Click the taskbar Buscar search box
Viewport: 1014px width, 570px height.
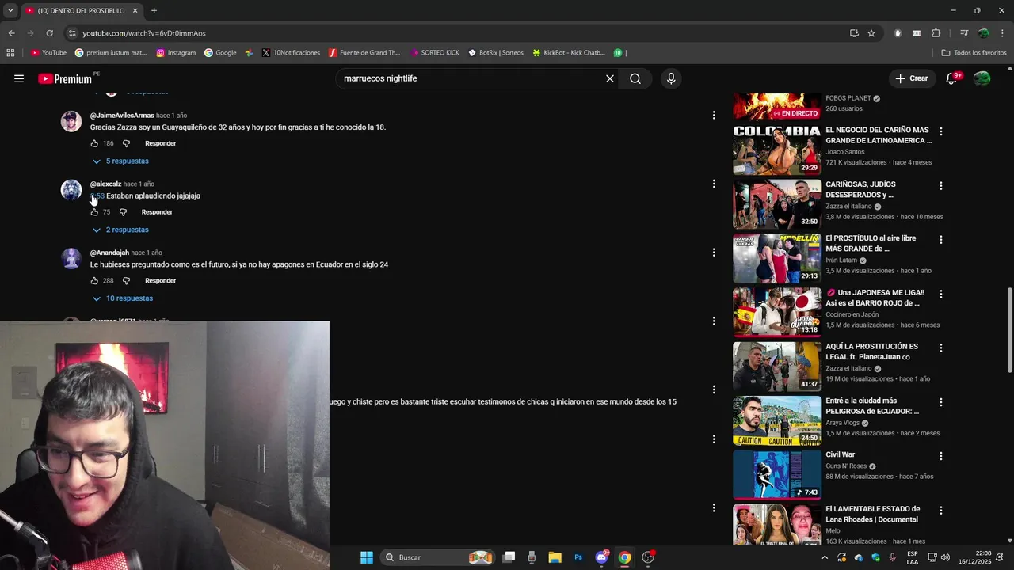[437, 557]
